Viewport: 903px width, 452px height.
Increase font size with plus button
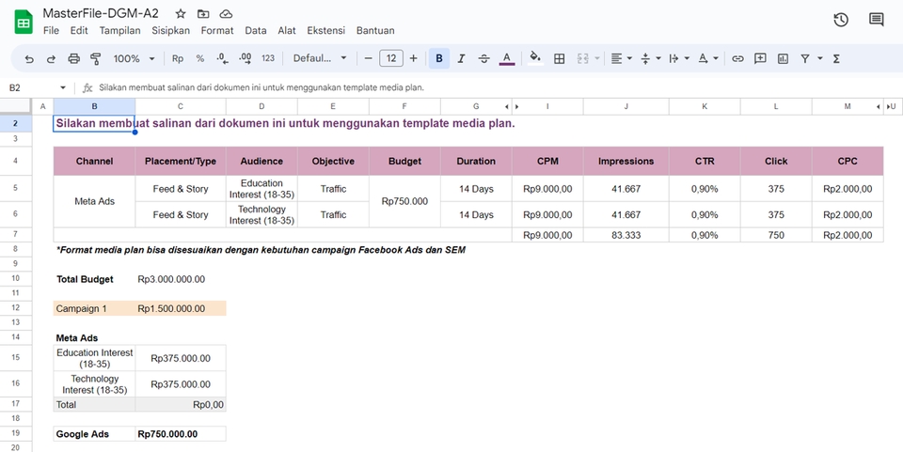tap(414, 58)
